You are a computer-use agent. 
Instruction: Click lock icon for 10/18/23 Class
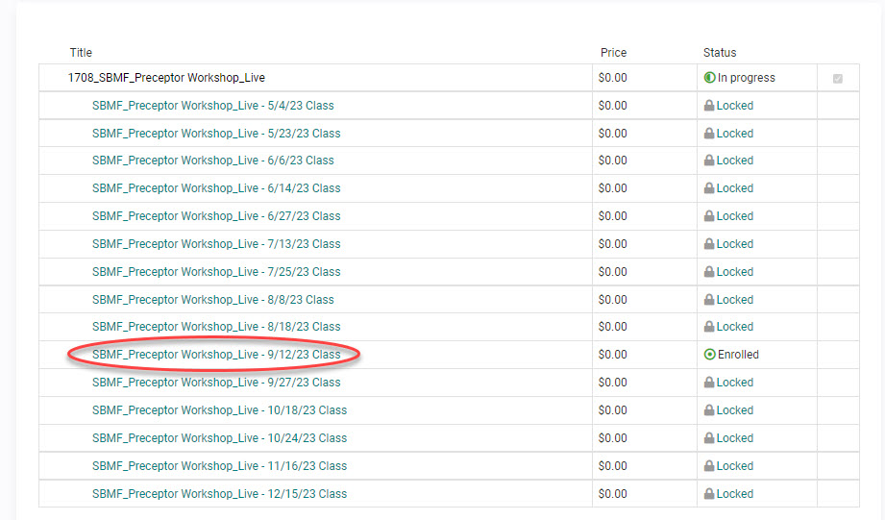point(710,410)
